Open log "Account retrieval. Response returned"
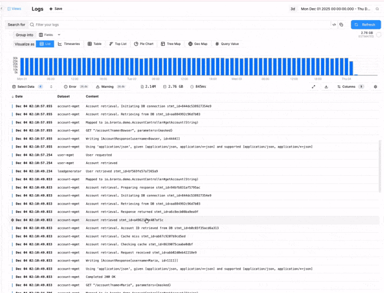 point(195,212)
